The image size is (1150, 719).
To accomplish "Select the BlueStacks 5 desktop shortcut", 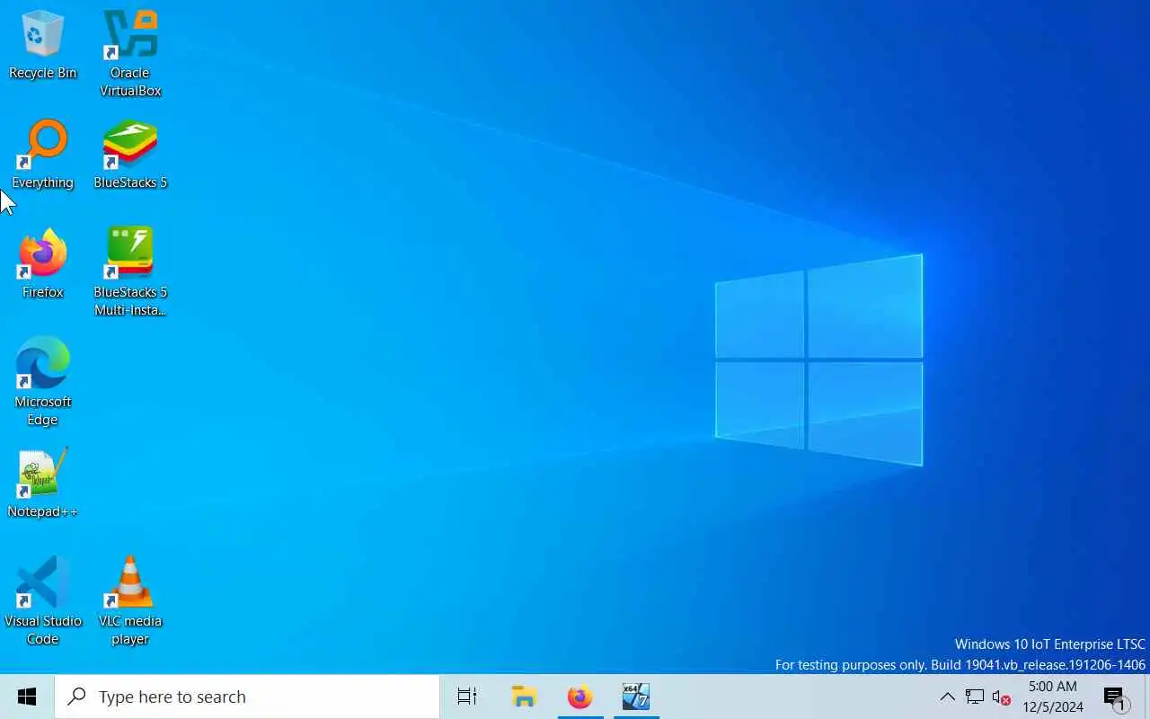I will click(130, 155).
